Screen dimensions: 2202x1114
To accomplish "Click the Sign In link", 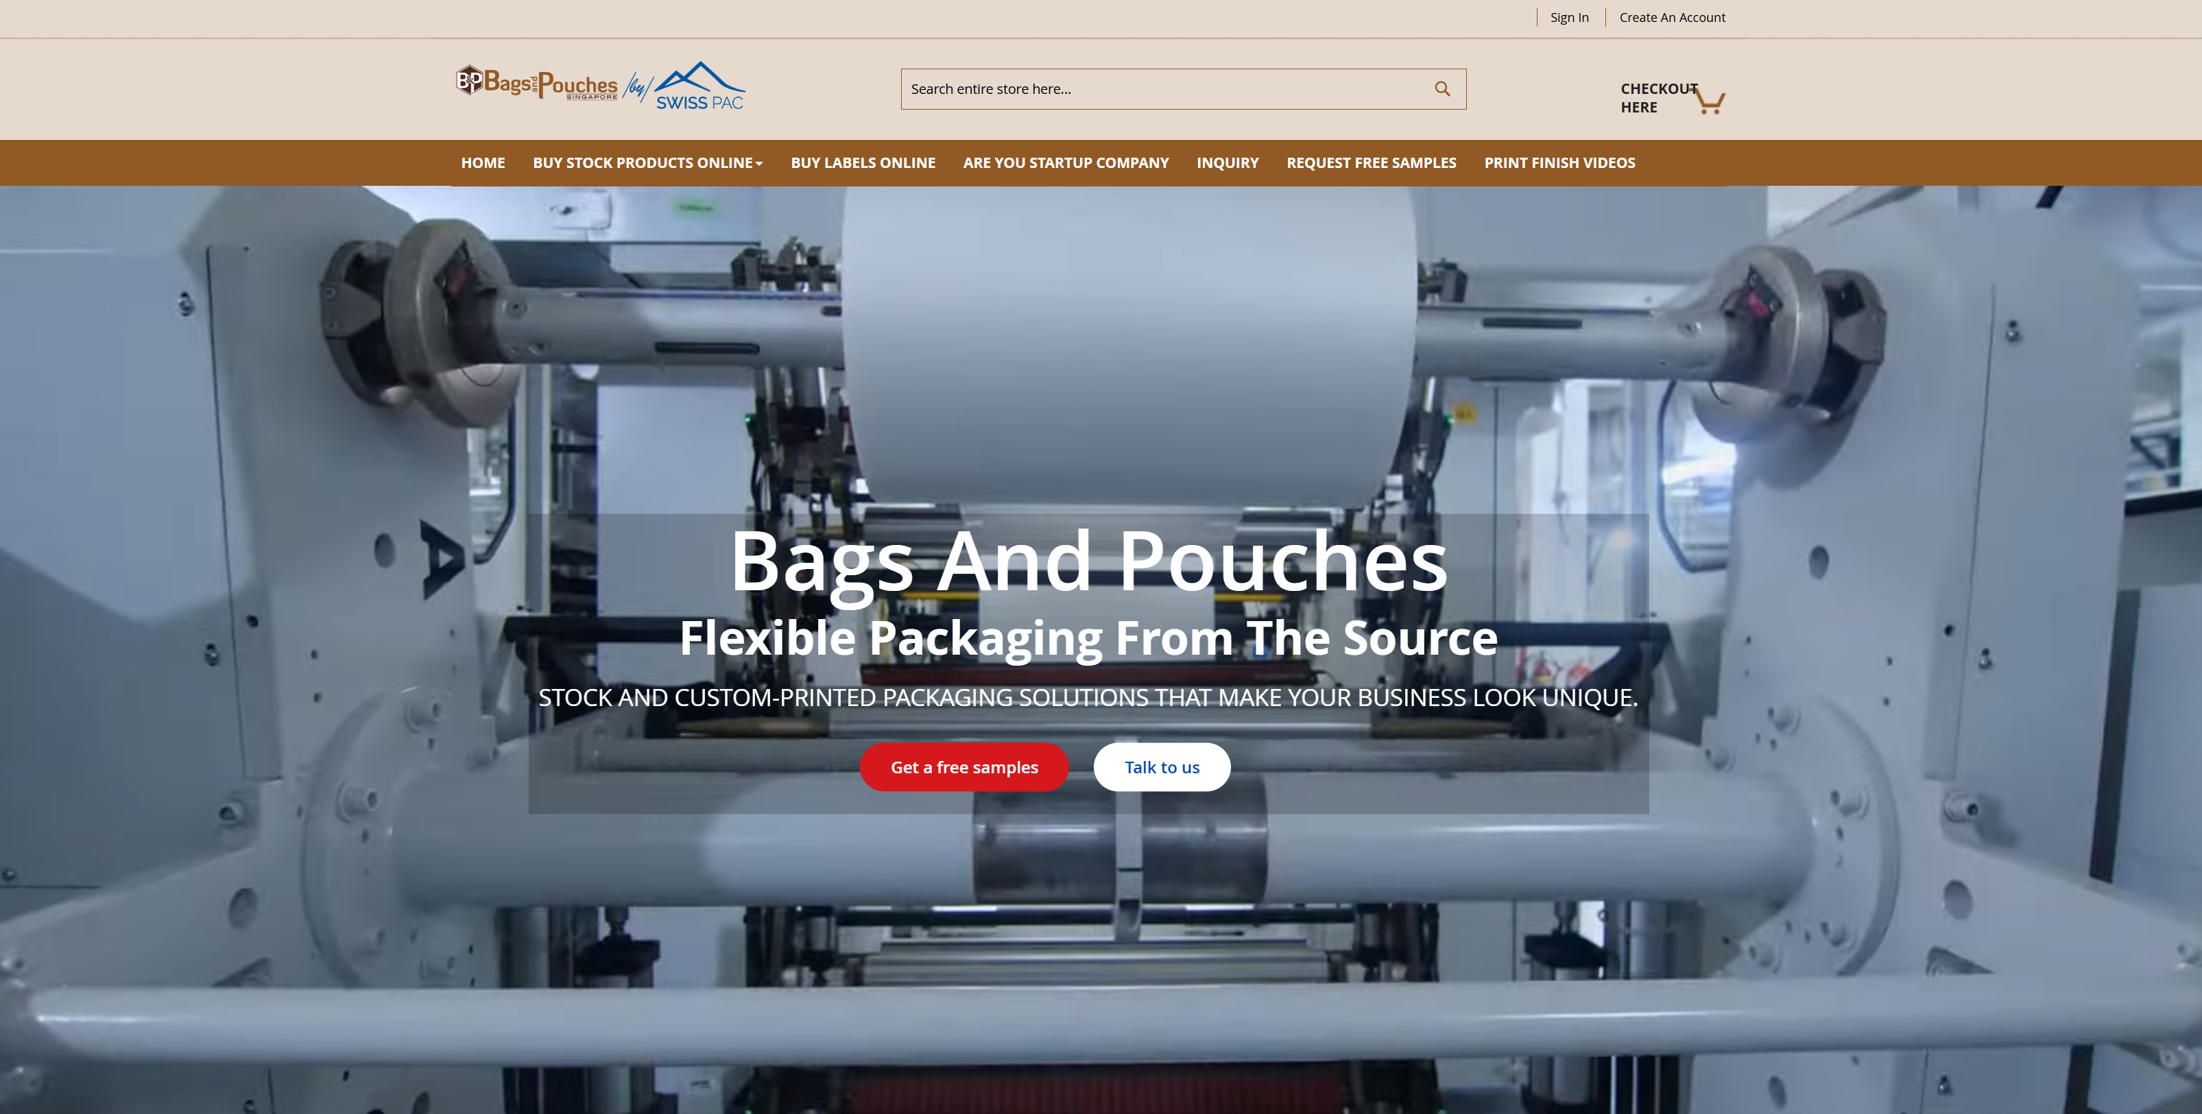I will click(1570, 17).
